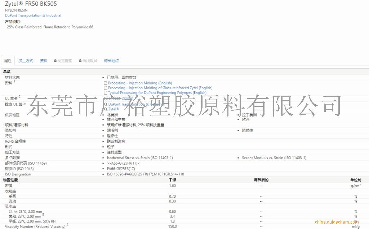Click density value 1.60

[x=173, y=186]
